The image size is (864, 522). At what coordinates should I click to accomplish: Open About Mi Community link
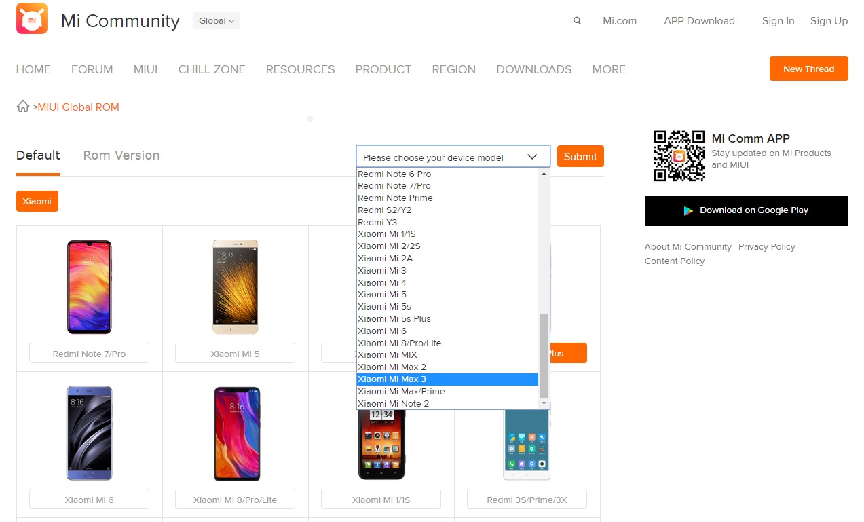tap(688, 247)
